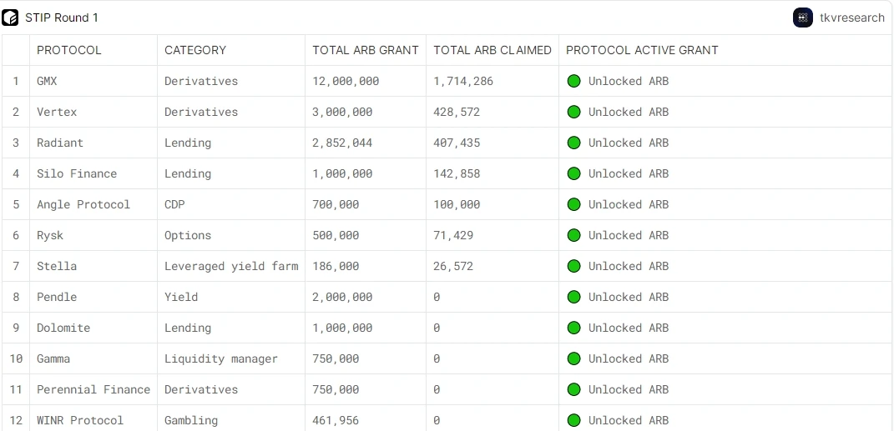Open the tkvresearch profile link
The width and height of the screenshot is (894, 431).
point(851,18)
